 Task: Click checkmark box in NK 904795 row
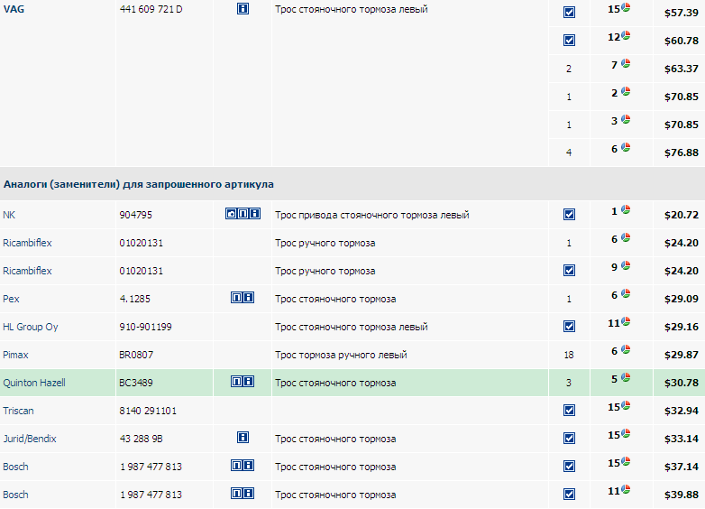click(569, 214)
